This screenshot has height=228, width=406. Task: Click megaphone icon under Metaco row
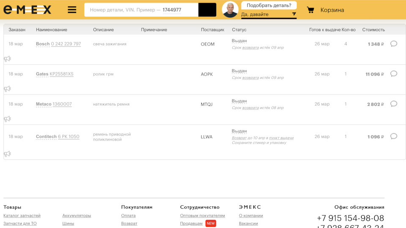[x=7, y=119]
